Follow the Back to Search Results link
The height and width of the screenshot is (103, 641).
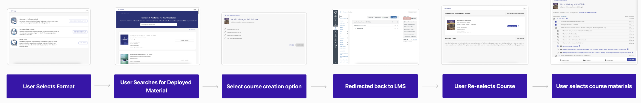232,15
